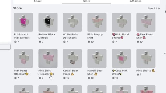The image size is (166, 93).
Task: Open the Pink Shorts title link
Action: (x=145, y=71)
